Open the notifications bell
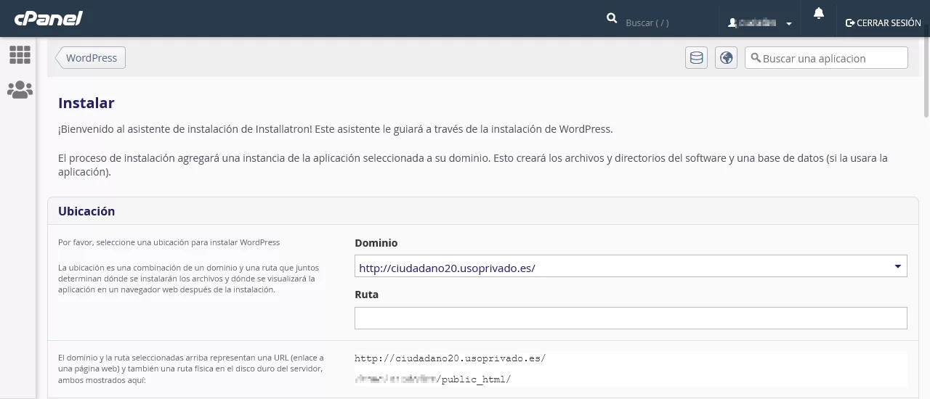Image resolution: width=930 pixels, height=399 pixels. 819,14
